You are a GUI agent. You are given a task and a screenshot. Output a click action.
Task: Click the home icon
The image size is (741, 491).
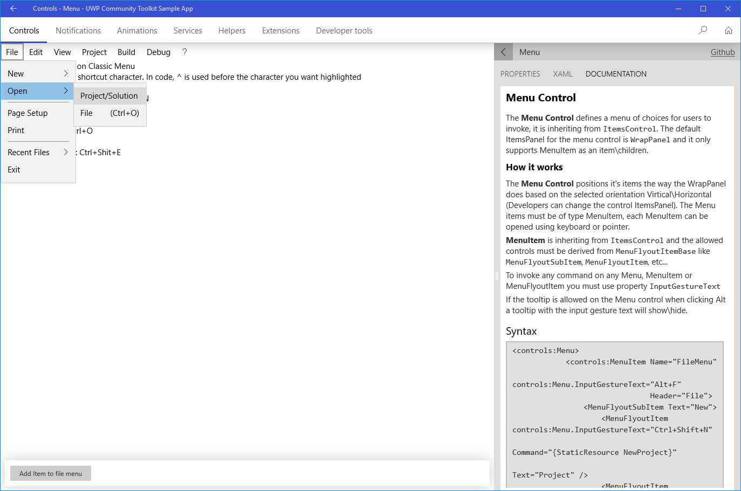(x=729, y=30)
